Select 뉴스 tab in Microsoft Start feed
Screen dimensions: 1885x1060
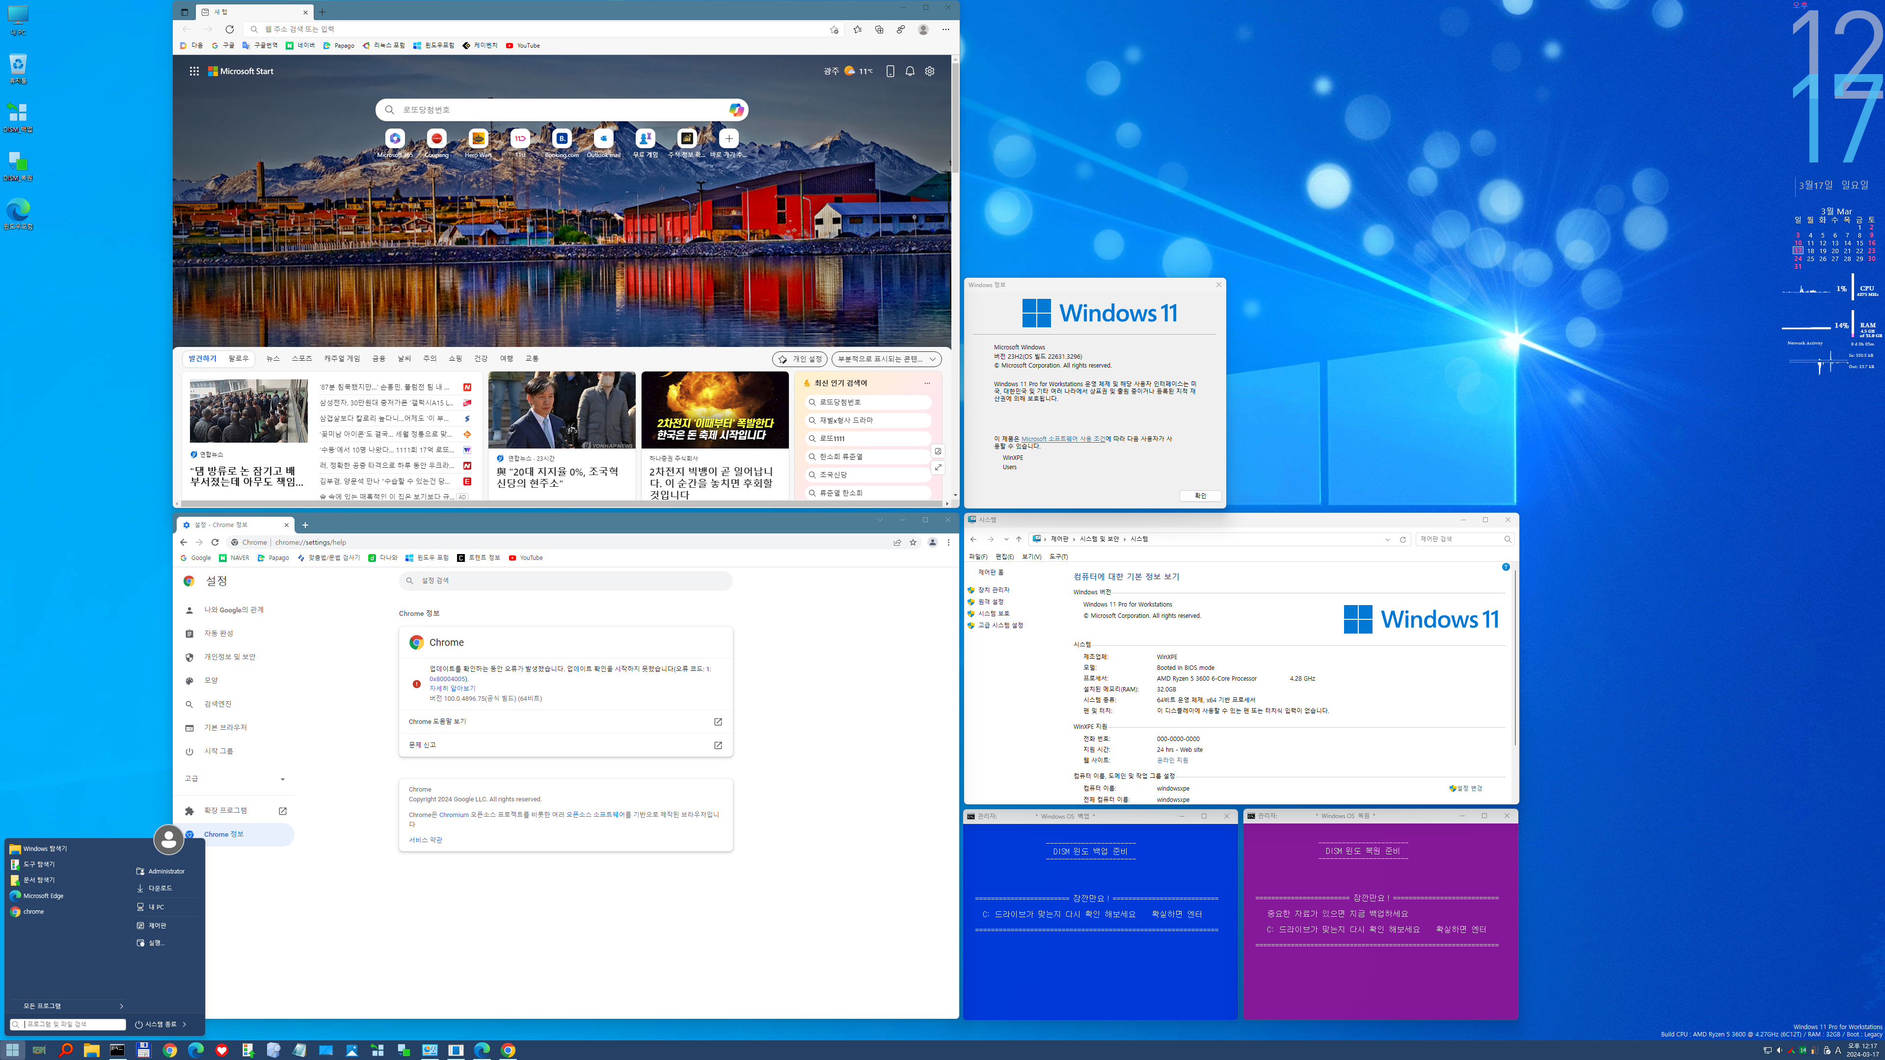(273, 358)
